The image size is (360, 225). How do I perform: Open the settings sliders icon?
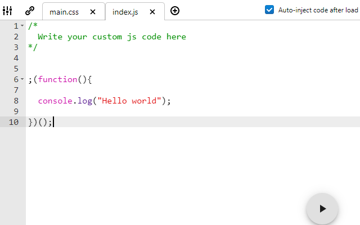7,11
